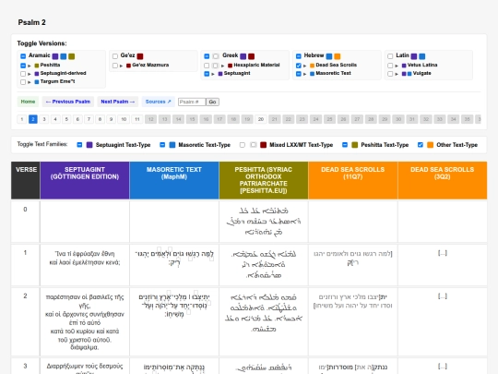The image size is (498, 374).
Task: Uncheck the Dead Sea Scrolls checkbox
Action: point(299,66)
